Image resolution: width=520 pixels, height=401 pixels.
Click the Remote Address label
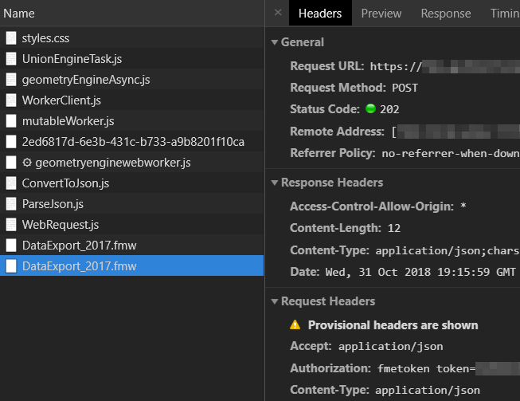(337, 132)
